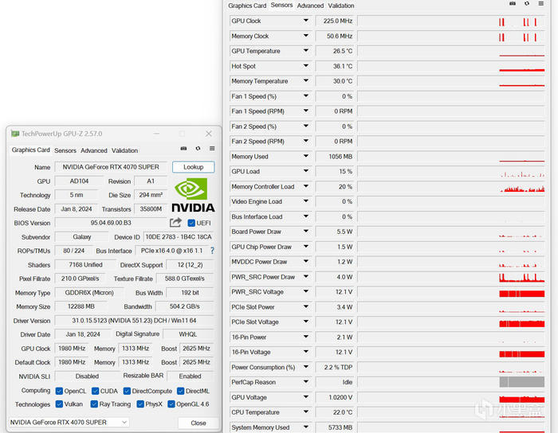Click the 'GDDR6X (Micron)' Memory Type value
558x433 pixels.
tap(89, 293)
